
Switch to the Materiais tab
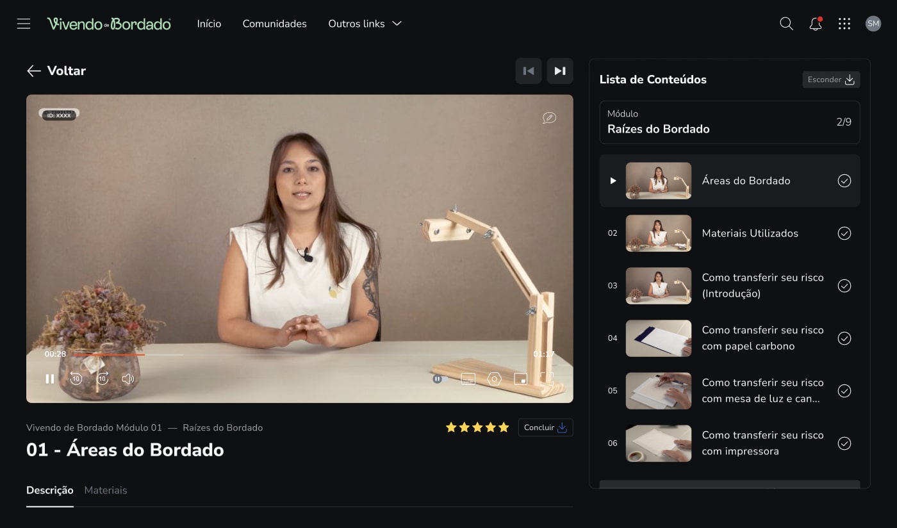[106, 490]
